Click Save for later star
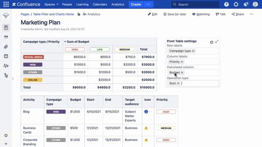 click(x=175, y=14)
